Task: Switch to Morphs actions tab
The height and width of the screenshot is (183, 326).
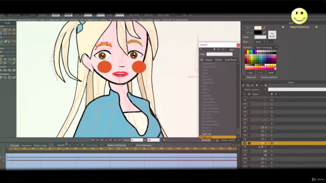Action: (219, 60)
